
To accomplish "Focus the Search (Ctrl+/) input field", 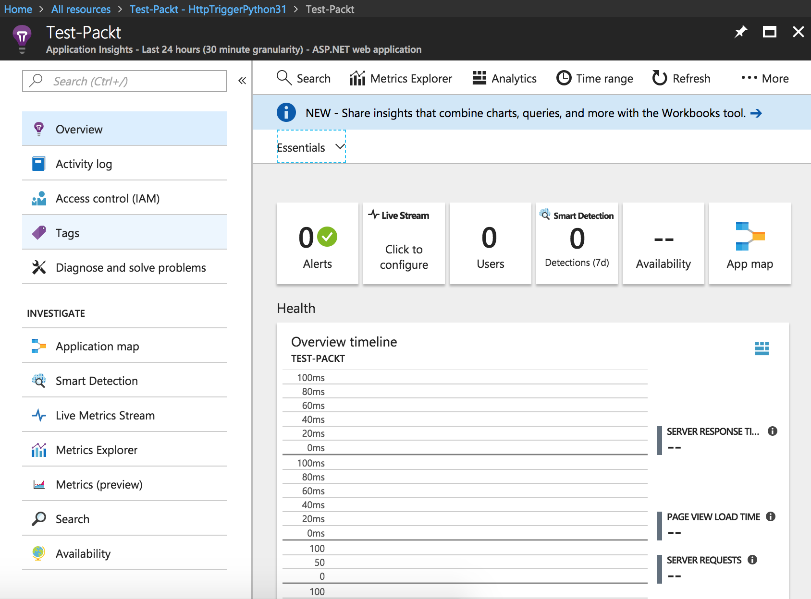I will pyautogui.click(x=124, y=81).
